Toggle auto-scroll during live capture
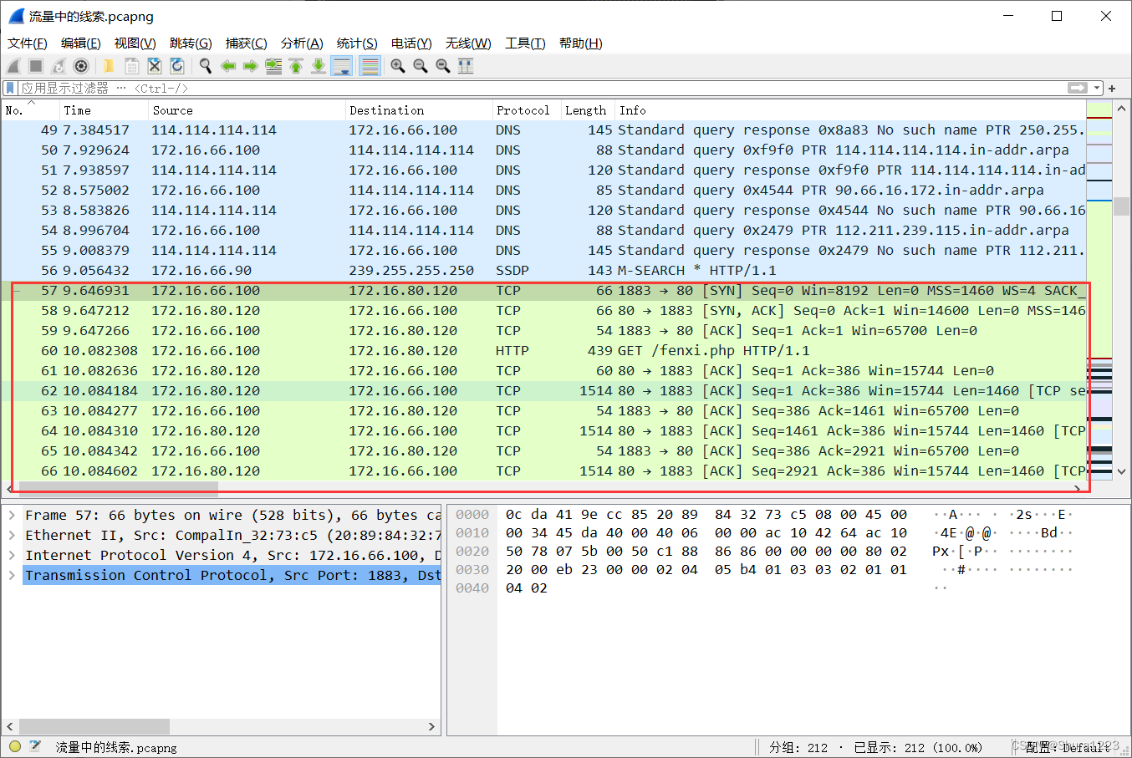This screenshot has height=758, width=1132. [x=343, y=66]
